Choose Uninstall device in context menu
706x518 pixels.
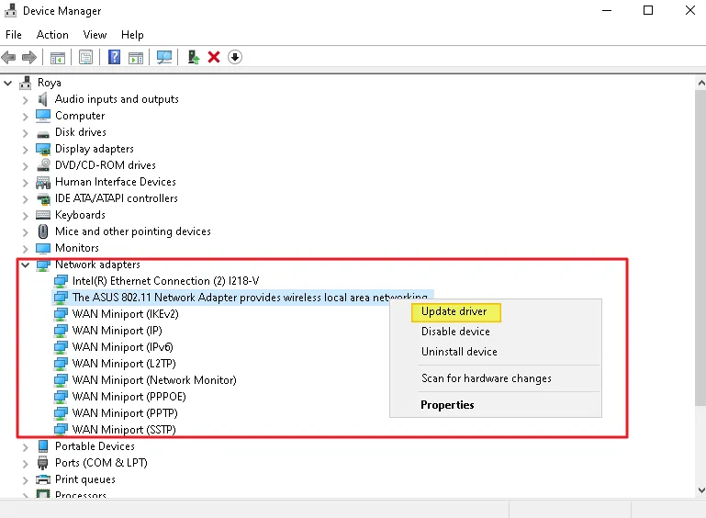coord(459,352)
